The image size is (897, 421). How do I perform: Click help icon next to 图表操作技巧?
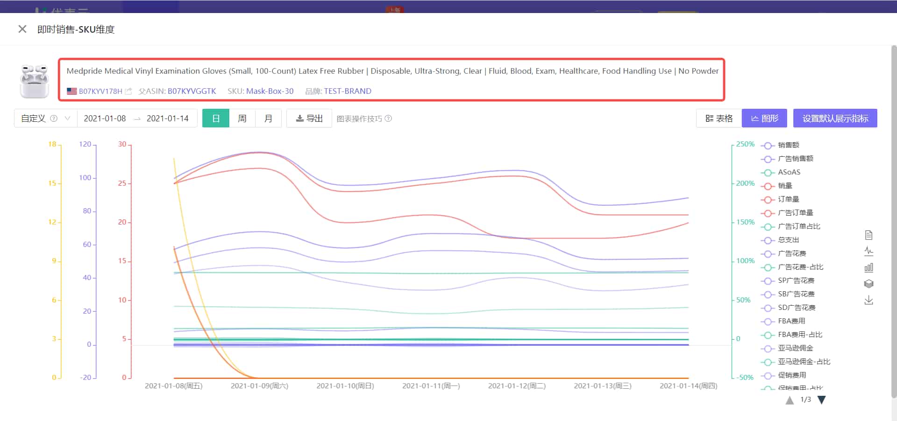[x=388, y=119]
